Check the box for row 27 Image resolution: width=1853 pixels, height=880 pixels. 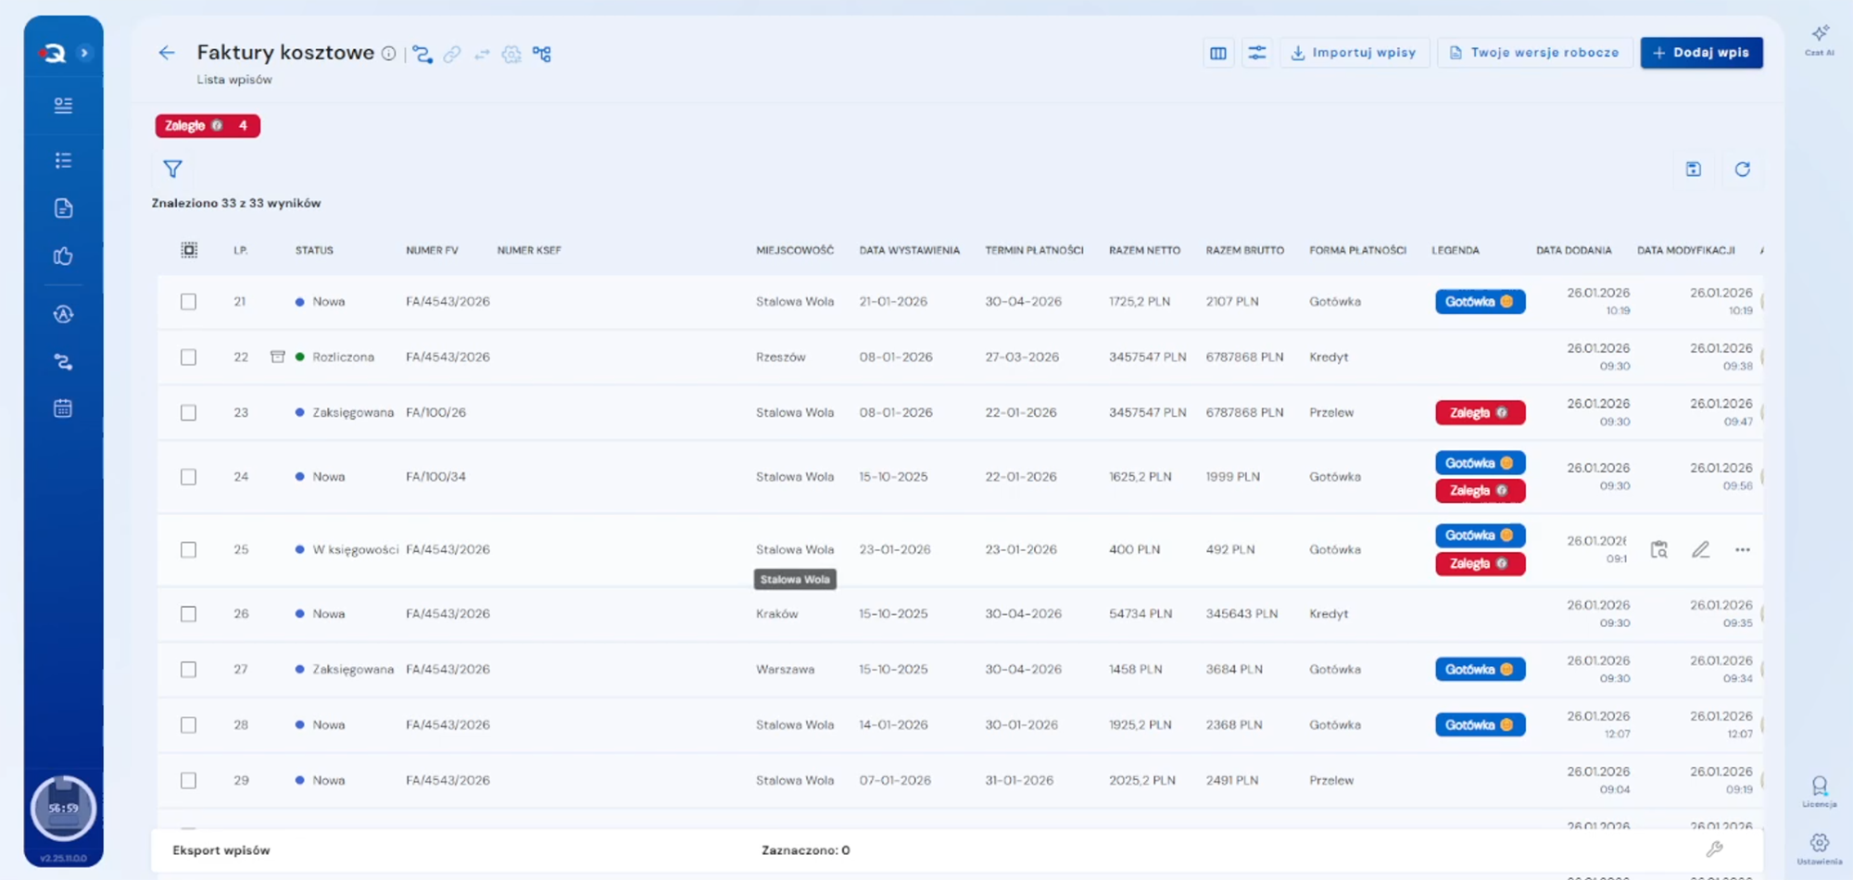click(189, 670)
